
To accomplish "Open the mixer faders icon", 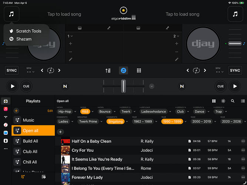I will coord(108,70).
